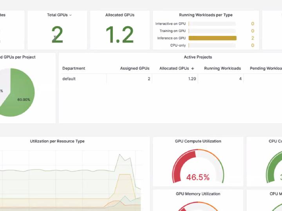Click the inference workload count value 2
This screenshot has width=282, height=211.
point(253,38)
